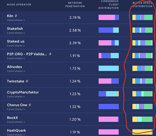Click the lightning icon next to Chorus One

coord(30,105)
